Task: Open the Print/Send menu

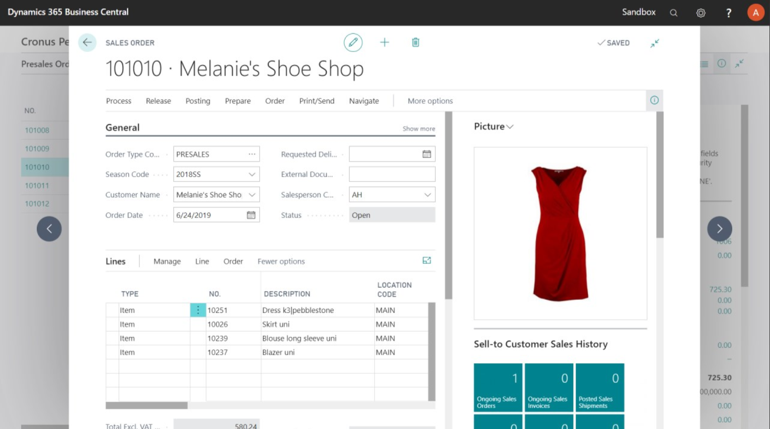Action: (x=317, y=101)
